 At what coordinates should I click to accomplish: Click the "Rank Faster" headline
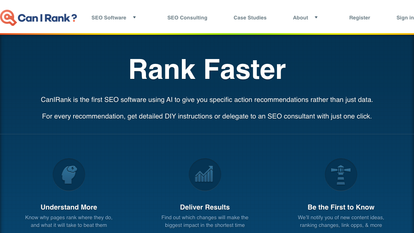pyautogui.click(x=207, y=69)
